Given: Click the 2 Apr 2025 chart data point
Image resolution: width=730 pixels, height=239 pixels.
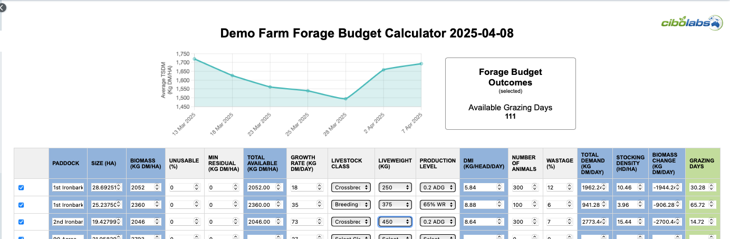Looking at the screenshot, I should (383, 70).
